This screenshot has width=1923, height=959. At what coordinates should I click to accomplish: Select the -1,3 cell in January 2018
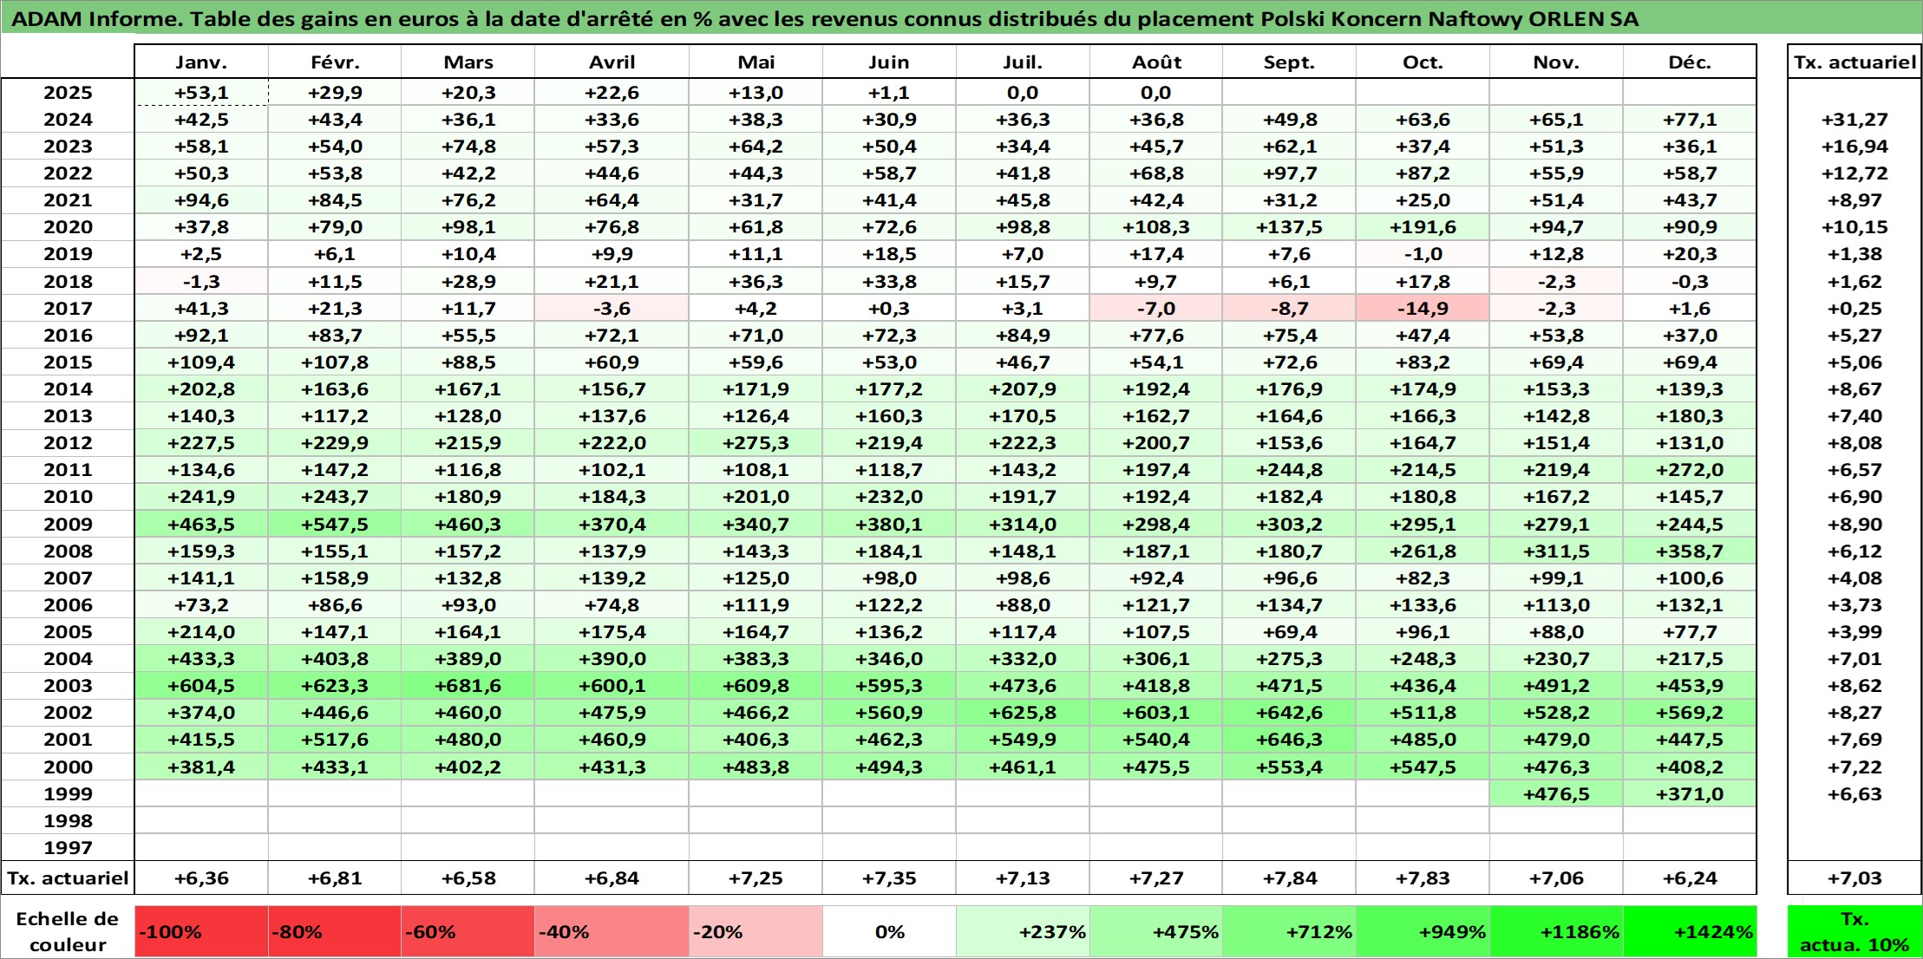201,282
